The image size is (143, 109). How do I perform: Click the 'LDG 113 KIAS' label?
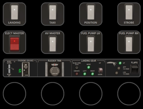tap(126, 73)
